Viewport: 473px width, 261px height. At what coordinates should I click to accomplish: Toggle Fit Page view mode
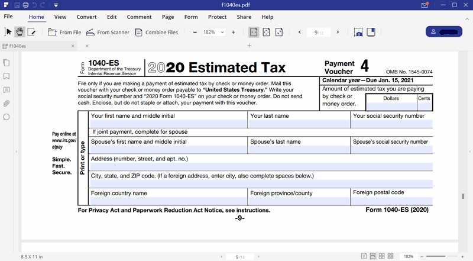coord(267,32)
